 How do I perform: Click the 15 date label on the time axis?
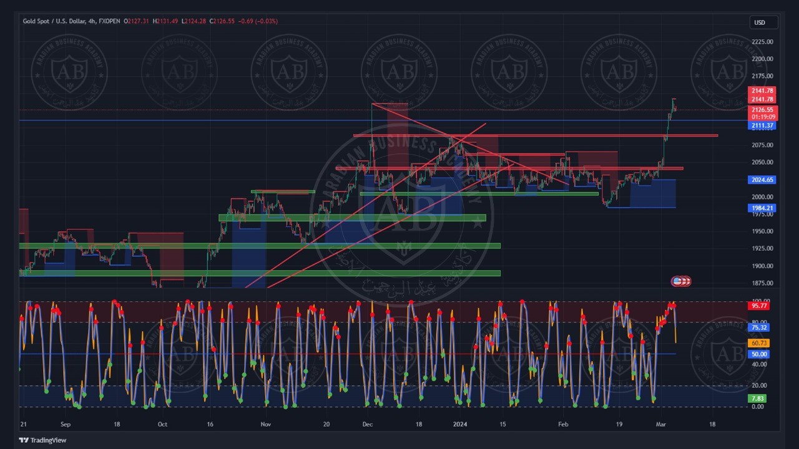502,424
